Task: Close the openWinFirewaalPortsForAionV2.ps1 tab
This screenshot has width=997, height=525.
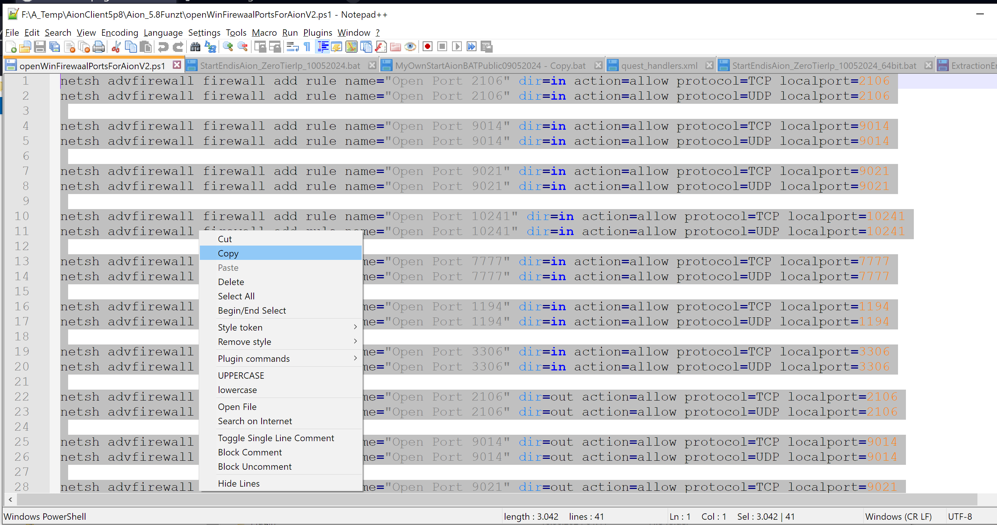Action: (177, 65)
